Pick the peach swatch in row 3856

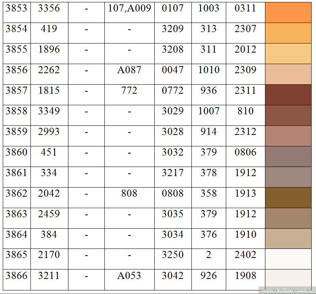[288, 74]
